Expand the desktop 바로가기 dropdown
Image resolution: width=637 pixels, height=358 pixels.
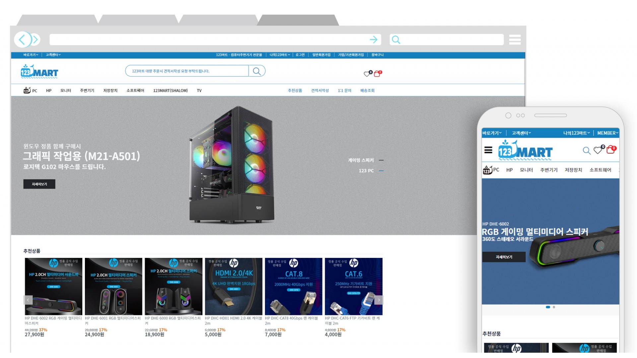pos(31,55)
